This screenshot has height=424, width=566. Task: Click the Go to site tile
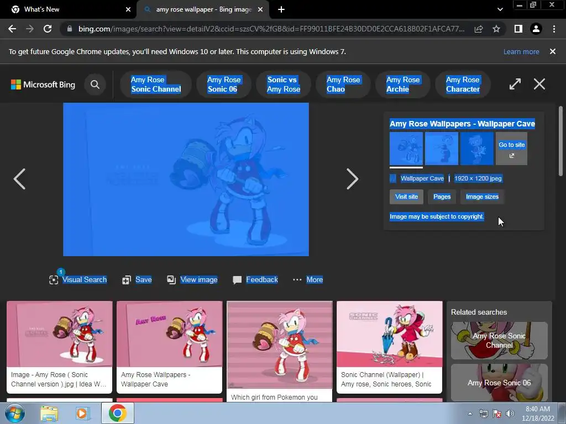511,149
